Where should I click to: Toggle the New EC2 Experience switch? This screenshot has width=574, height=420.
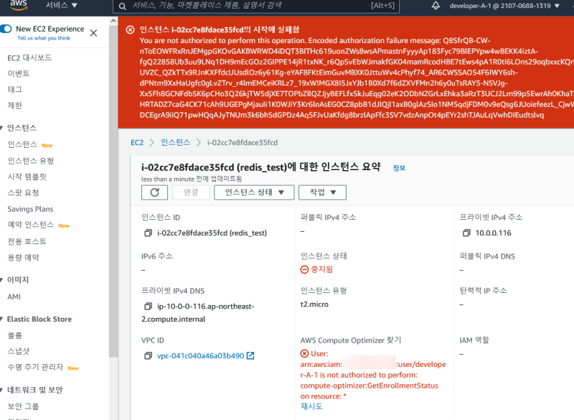(x=6, y=29)
